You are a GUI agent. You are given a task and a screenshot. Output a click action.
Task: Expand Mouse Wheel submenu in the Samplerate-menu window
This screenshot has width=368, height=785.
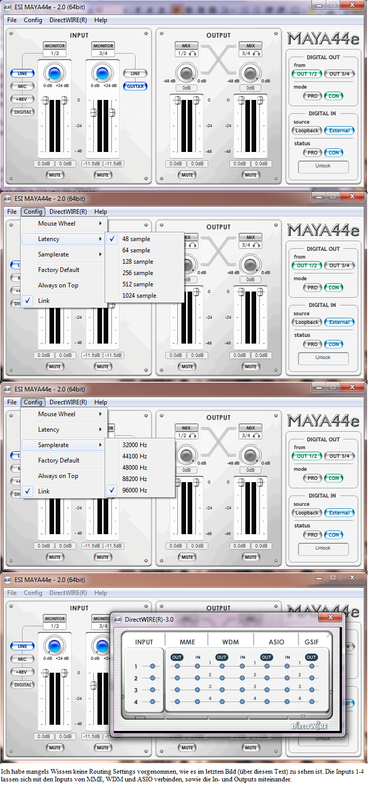point(64,414)
